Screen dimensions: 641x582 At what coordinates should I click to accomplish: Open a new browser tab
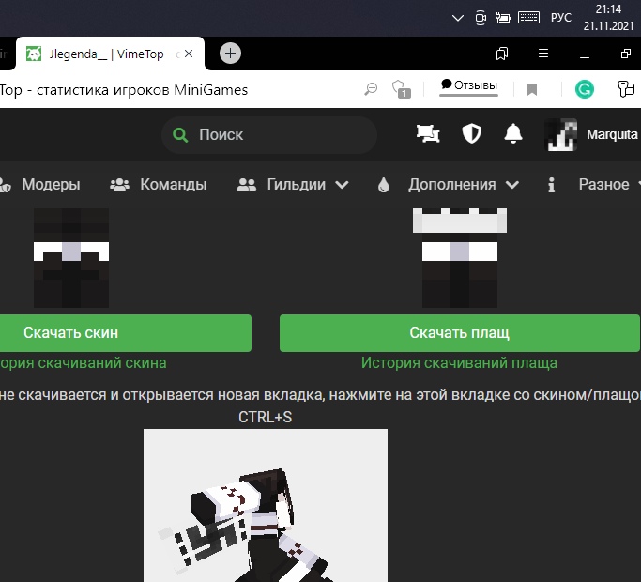point(230,54)
